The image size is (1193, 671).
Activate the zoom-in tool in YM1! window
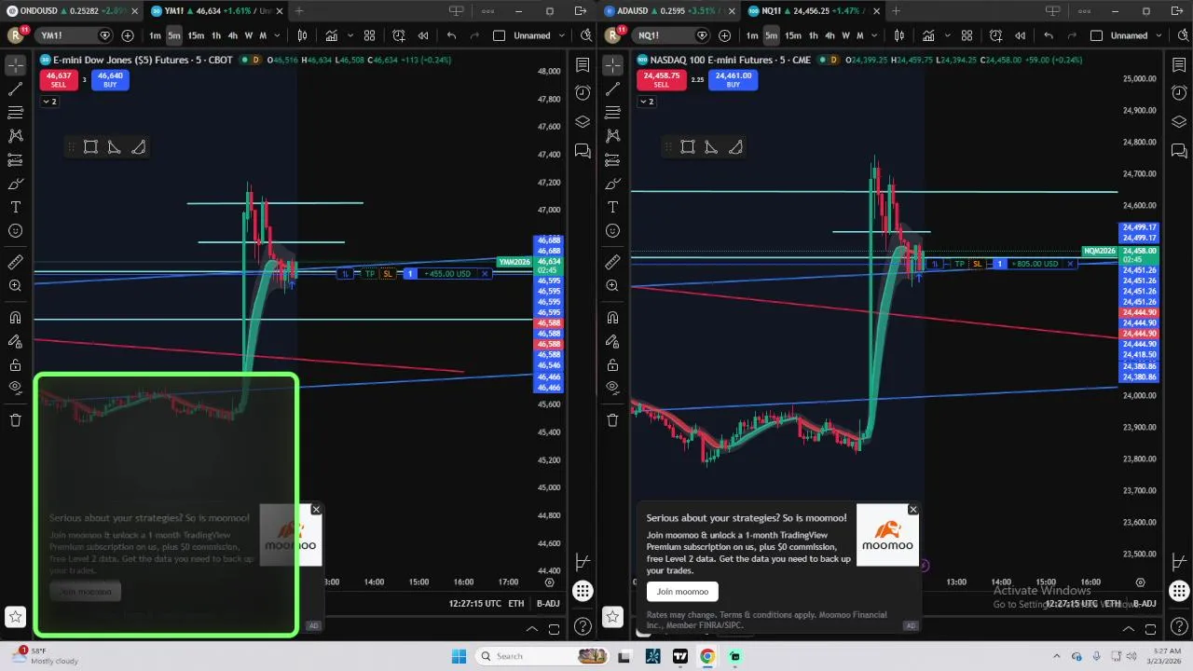[x=16, y=286]
